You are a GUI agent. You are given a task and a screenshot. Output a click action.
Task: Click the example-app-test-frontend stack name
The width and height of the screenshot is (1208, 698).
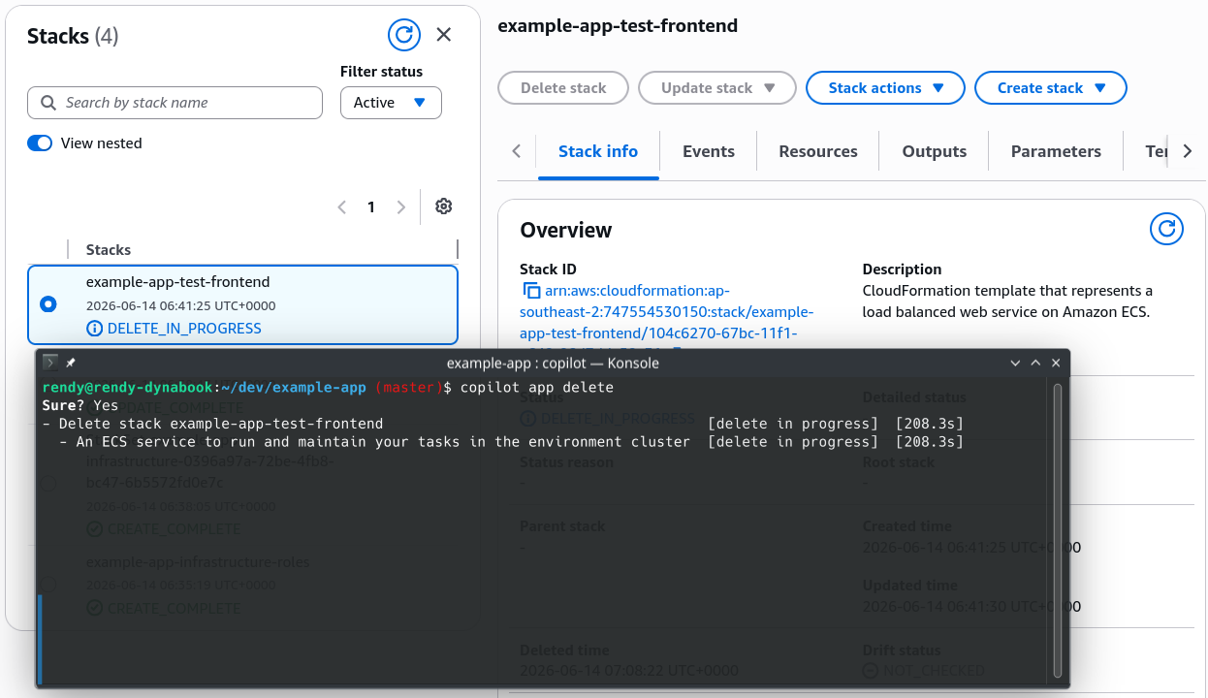coord(178,282)
